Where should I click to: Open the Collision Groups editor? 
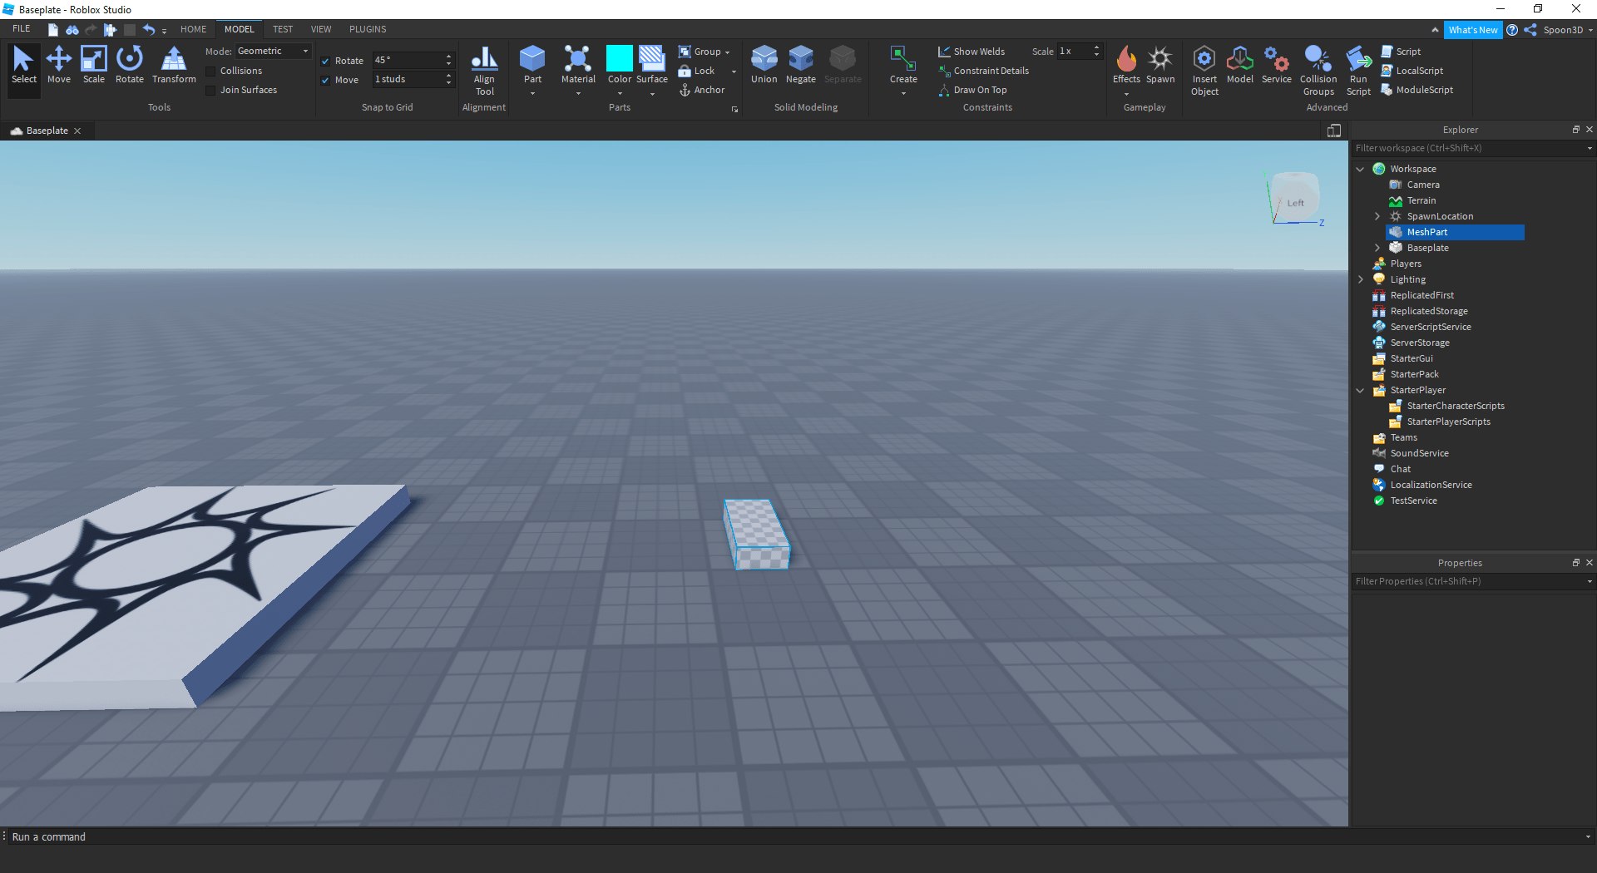coord(1318,71)
